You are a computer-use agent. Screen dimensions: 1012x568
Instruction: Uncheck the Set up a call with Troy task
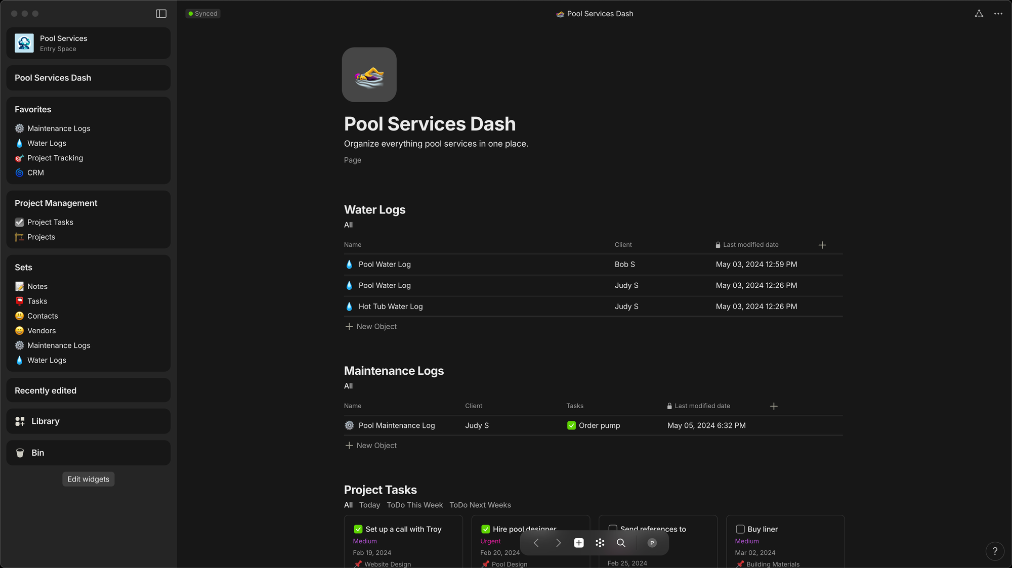click(357, 529)
